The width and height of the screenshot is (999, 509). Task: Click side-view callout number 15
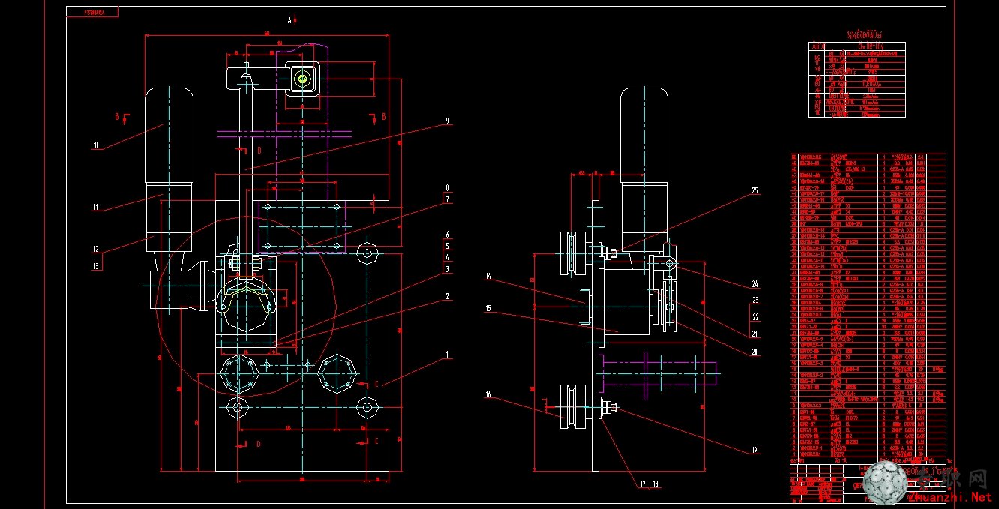point(487,308)
